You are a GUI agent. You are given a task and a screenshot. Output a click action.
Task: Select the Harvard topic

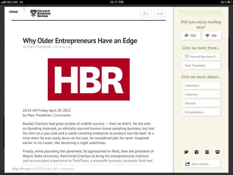202,103
